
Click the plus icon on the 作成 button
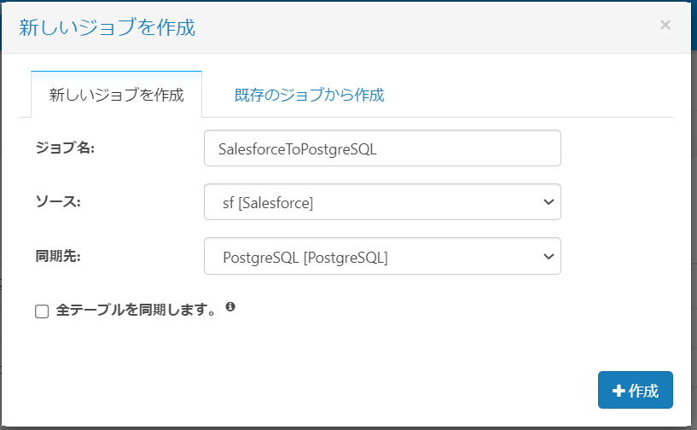619,391
